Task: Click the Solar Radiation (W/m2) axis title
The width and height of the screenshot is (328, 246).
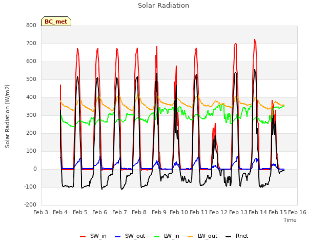Action: pos(7,116)
